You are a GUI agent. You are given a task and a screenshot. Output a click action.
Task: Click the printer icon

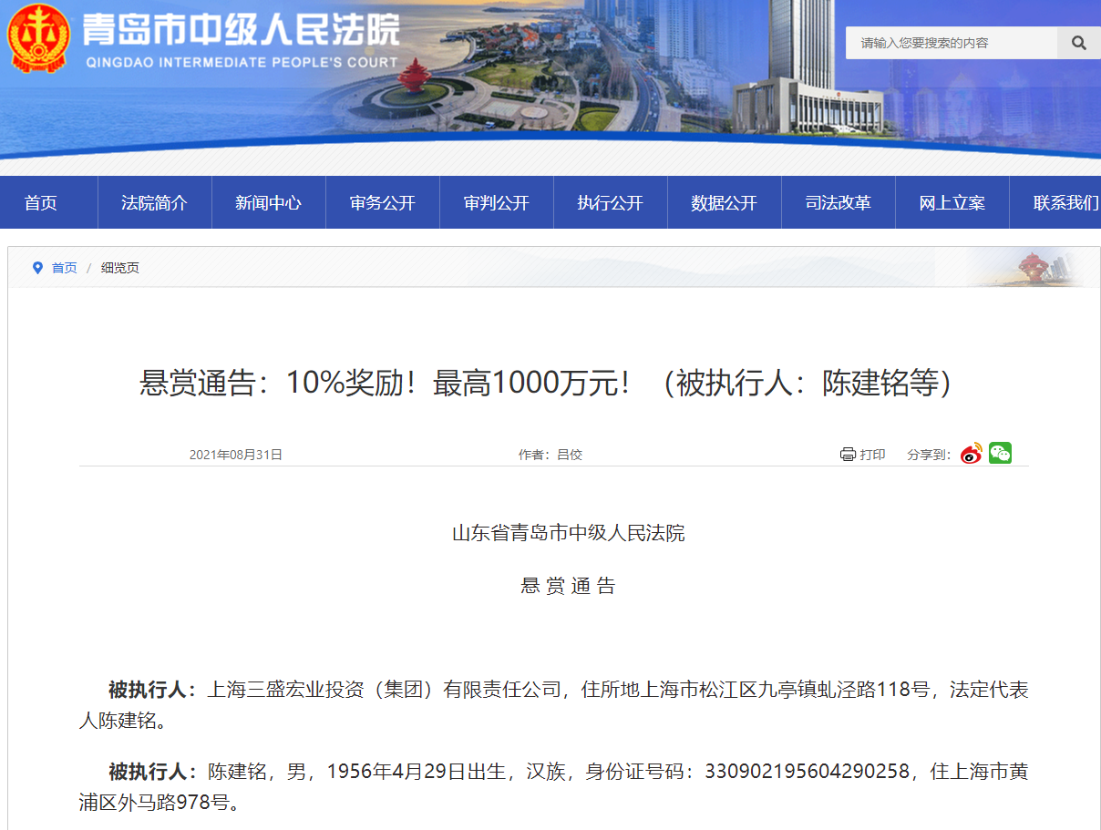coord(848,454)
